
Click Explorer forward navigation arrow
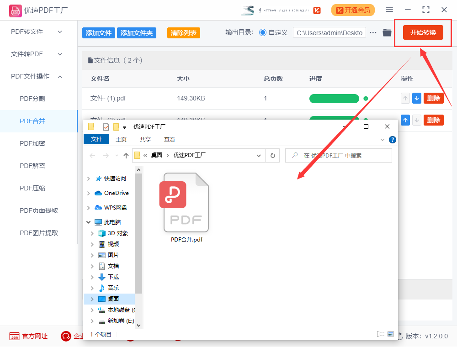click(x=106, y=156)
